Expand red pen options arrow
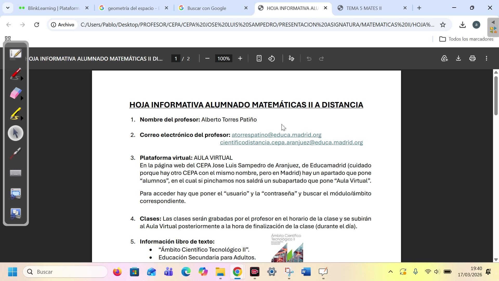 [x=22, y=79]
